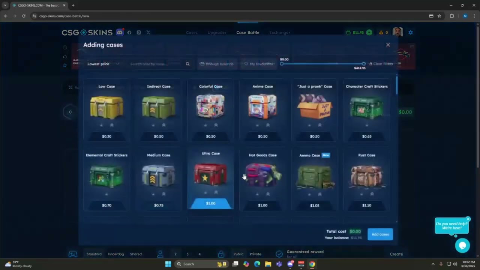Select Underdog battle mode
The image size is (480, 270).
(x=116, y=254)
